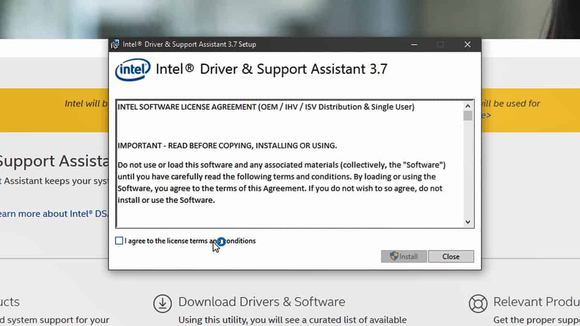This screenshot has width=580, height=326.
Task: Click the Install button with shield icon
Action: pos(404,256)
